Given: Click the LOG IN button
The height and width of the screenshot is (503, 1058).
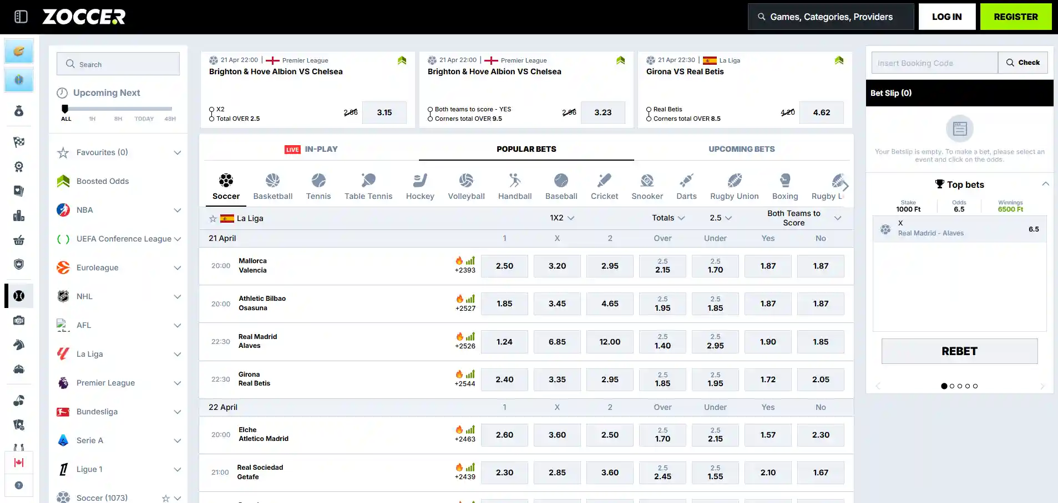Looking at the screenshot, I should [x=947, y=17].
